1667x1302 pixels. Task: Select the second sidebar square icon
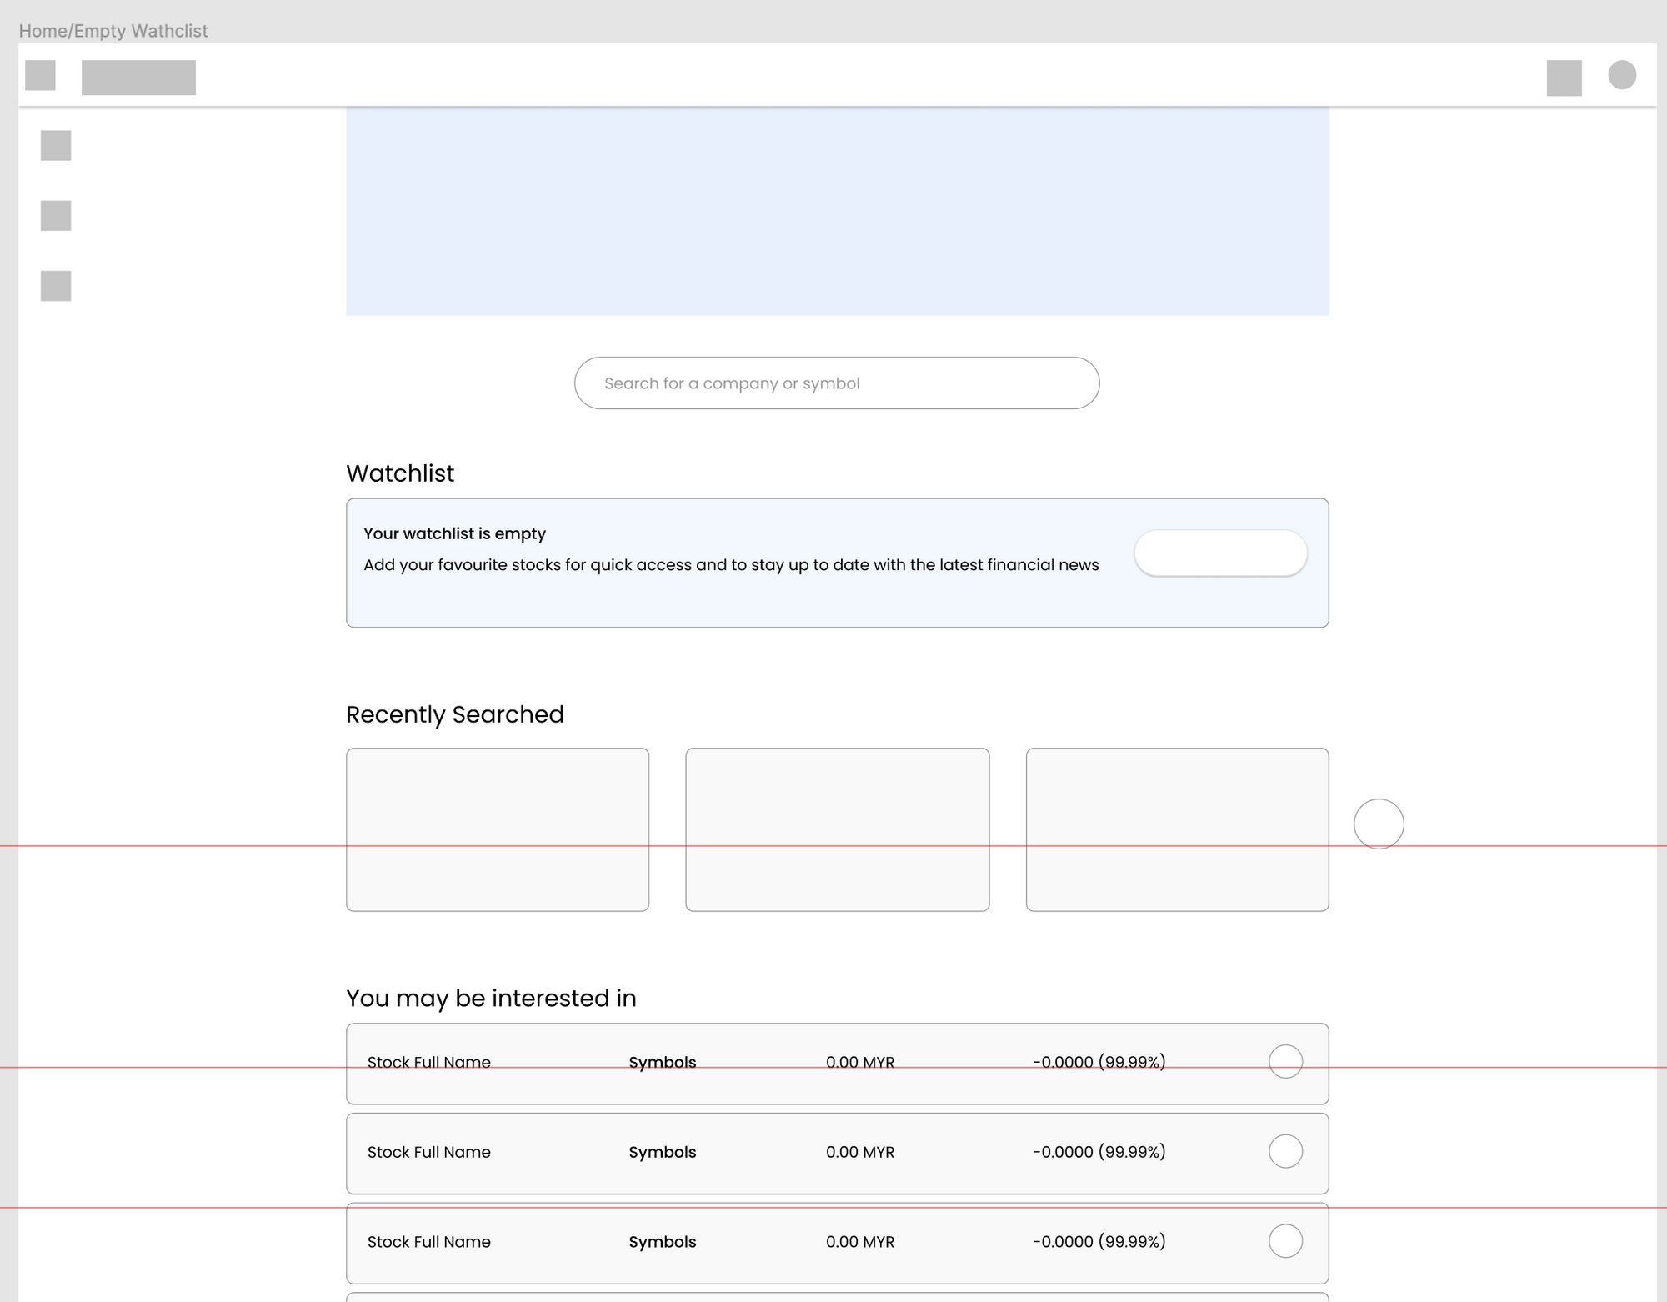tap(56, 216)
